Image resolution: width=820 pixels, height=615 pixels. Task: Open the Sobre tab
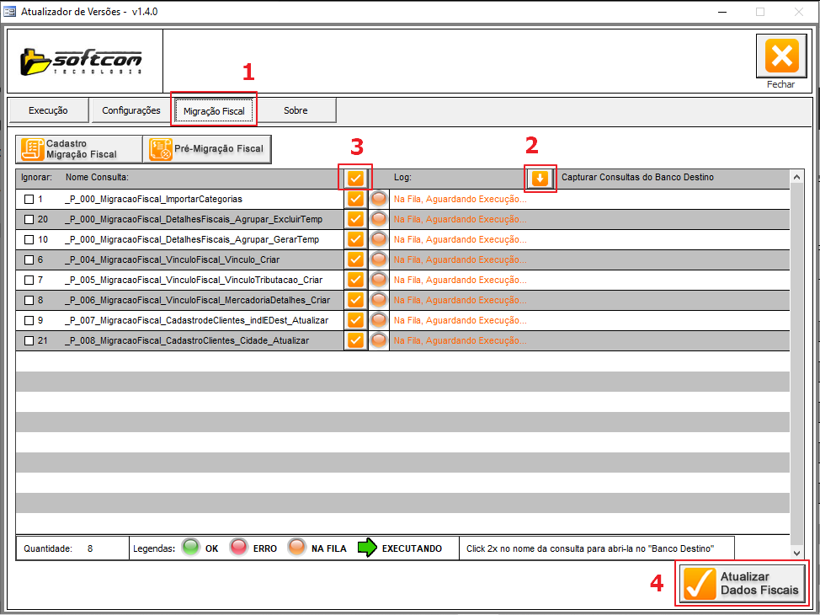tap(296, 110)
